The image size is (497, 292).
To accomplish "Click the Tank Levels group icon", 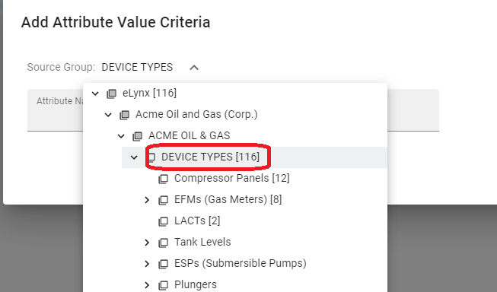I will (x=163, y=243).
